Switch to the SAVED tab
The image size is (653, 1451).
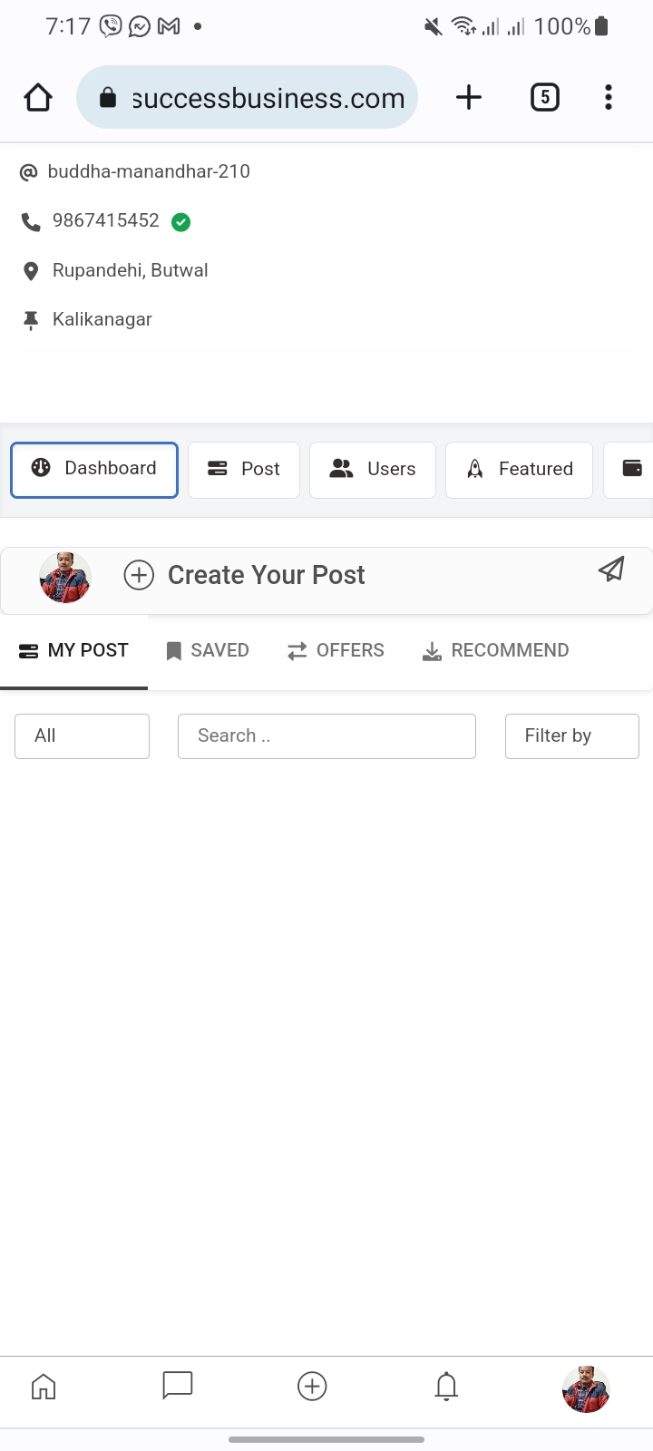pos(208,650)
